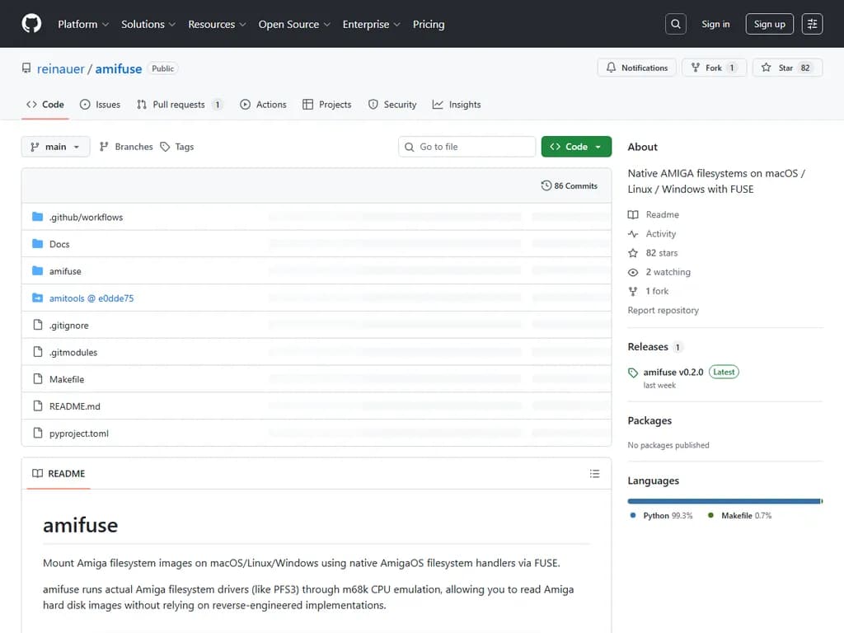
Task: Click the Sign up button
Action: (x=769, y=24)
